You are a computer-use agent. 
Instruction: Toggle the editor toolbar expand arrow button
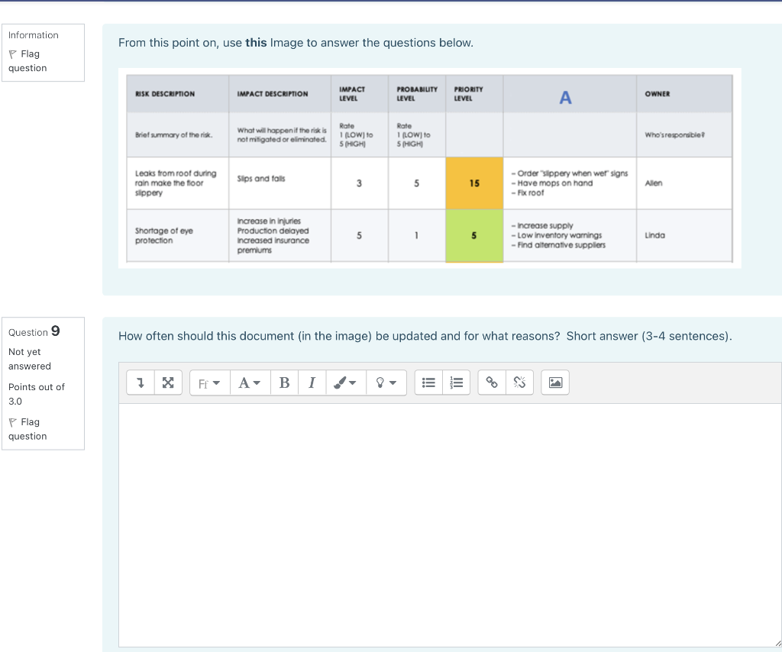coord(141,382)
